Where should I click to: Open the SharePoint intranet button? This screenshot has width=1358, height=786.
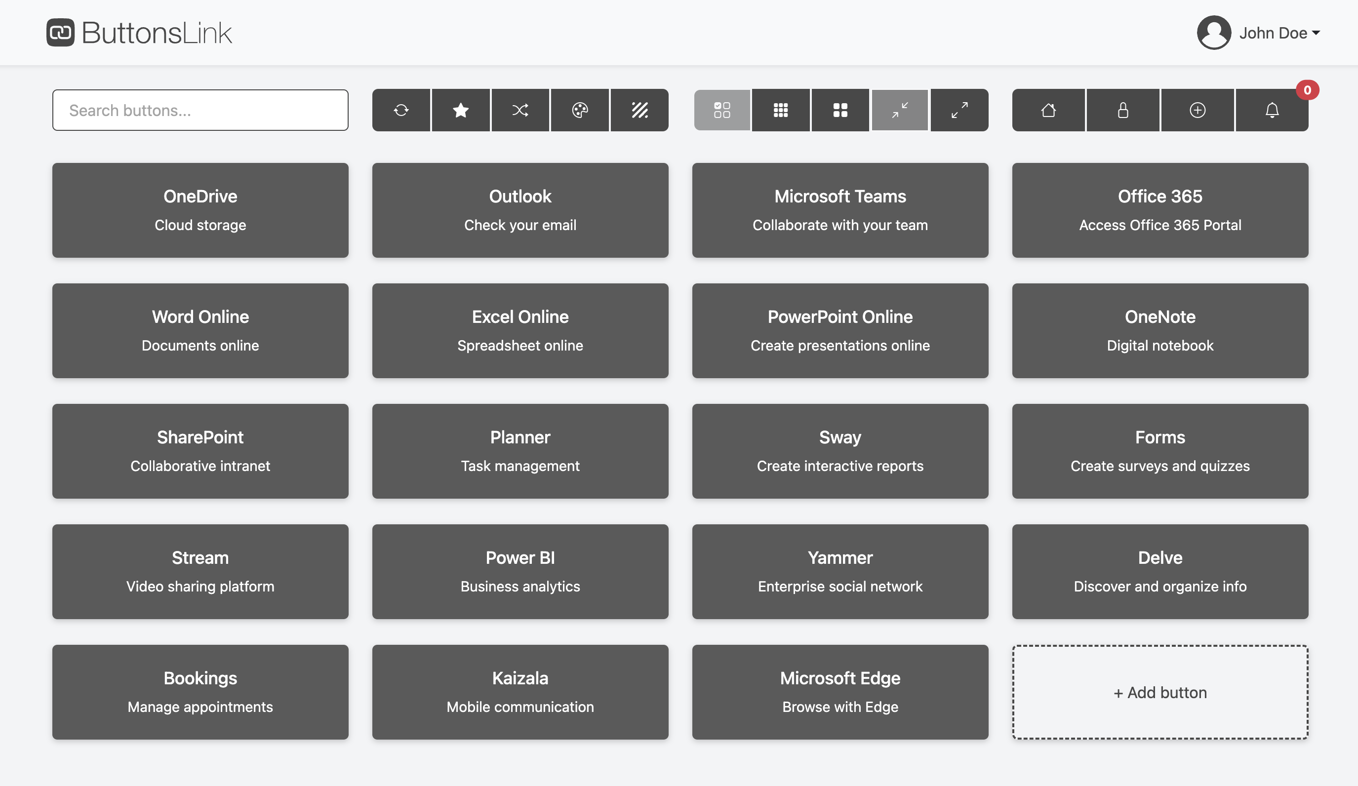[x=200, y=451]
